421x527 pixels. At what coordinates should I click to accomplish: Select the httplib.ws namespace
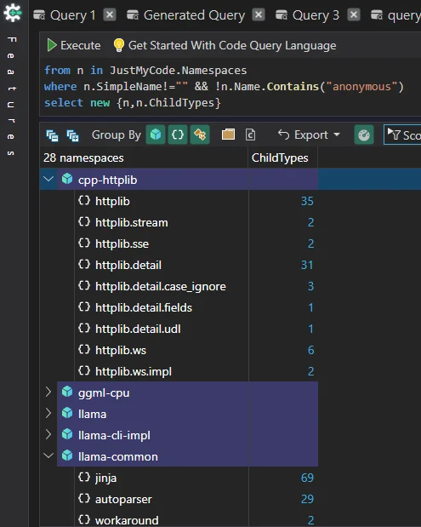click(121, 350)
